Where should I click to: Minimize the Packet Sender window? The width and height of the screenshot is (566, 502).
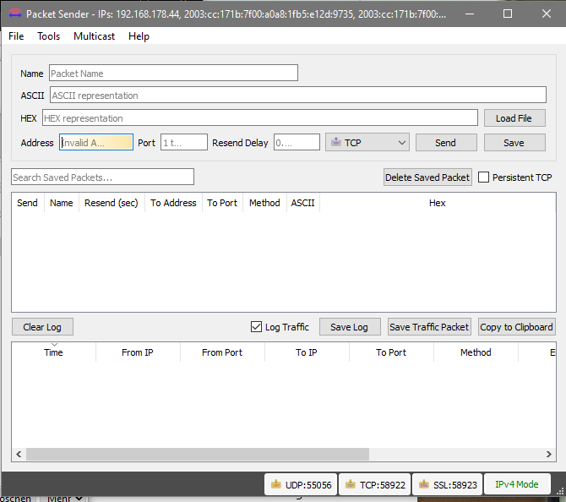[470, 14]
